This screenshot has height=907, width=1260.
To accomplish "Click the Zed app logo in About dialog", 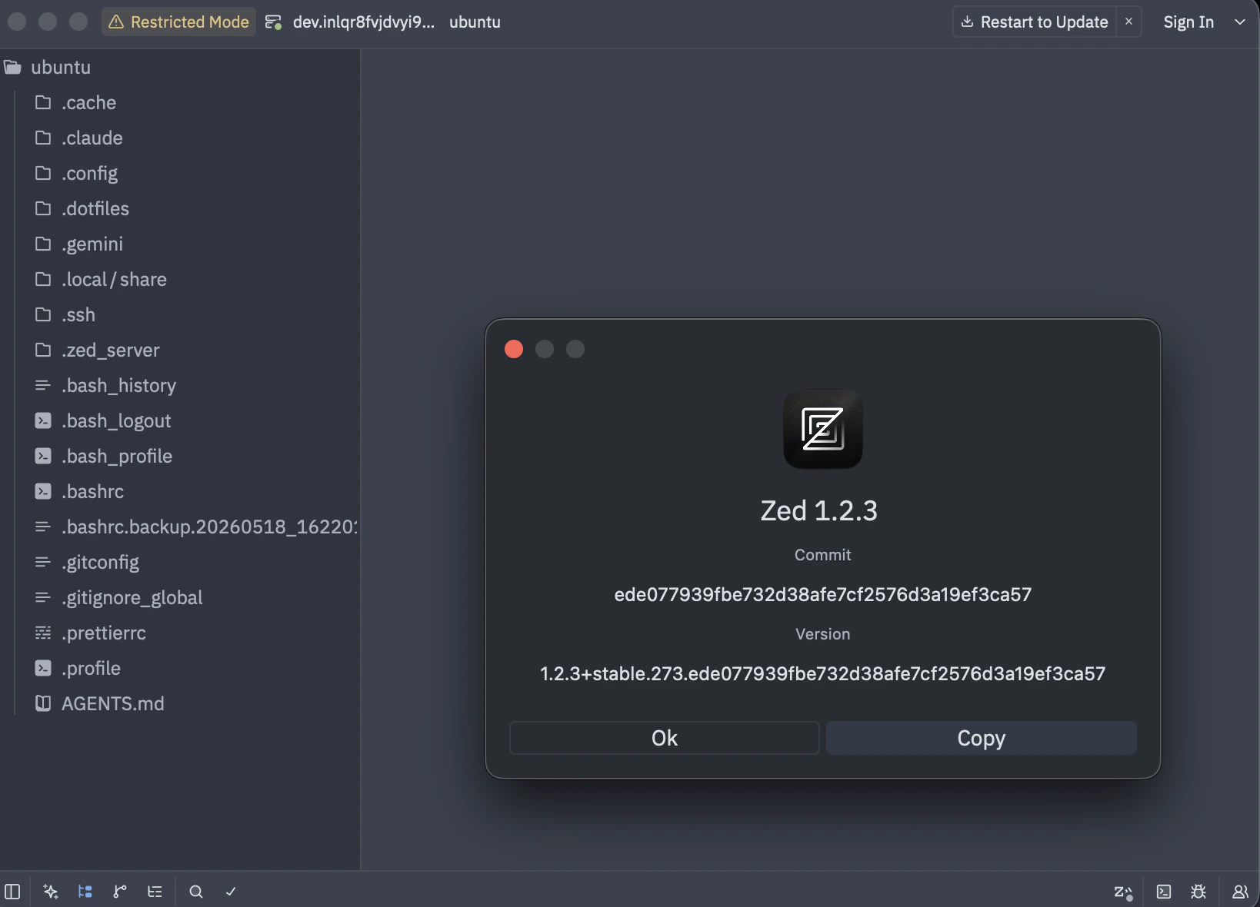I will [x=823, y=429].
